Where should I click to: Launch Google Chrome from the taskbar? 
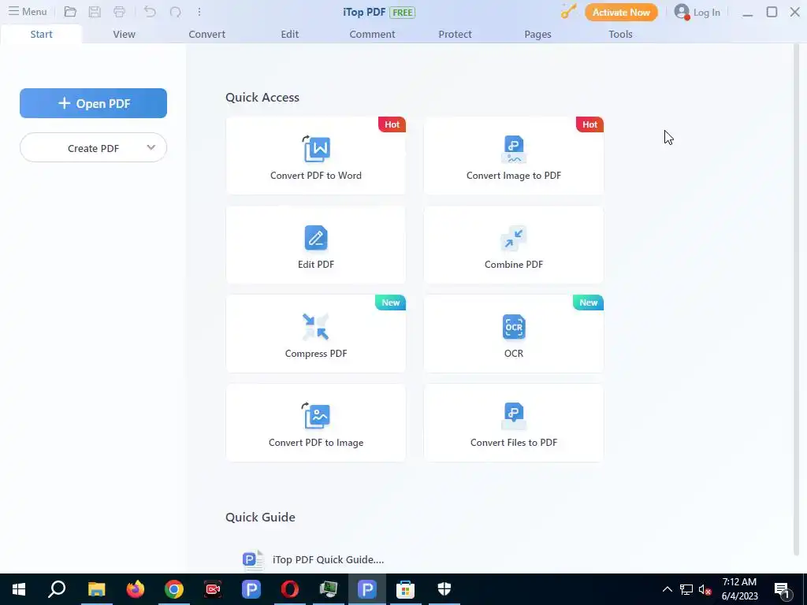point(174,589)
